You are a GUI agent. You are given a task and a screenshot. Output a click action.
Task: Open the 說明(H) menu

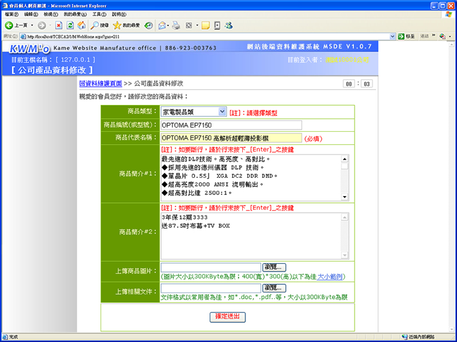point(119,14)
